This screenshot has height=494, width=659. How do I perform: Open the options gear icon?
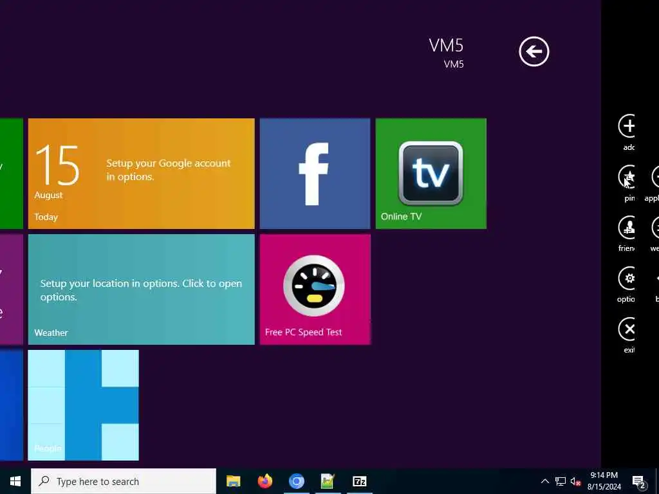[x=627, y=278]
